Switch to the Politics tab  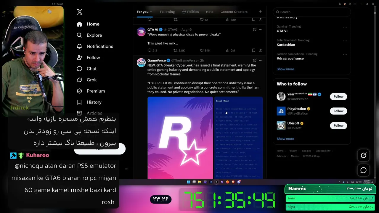pos(190,12)
